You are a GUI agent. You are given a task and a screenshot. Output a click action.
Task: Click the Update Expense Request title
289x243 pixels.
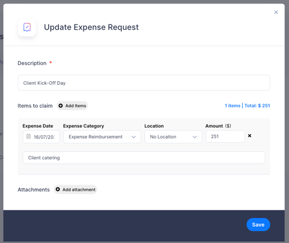click(x=91, y=27)
